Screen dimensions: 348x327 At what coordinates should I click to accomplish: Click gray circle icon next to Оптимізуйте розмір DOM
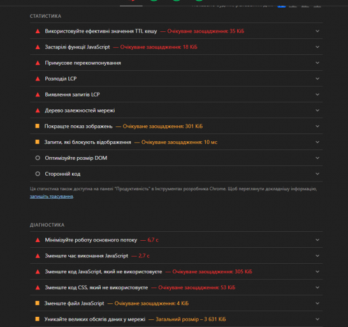click(38, 158)
